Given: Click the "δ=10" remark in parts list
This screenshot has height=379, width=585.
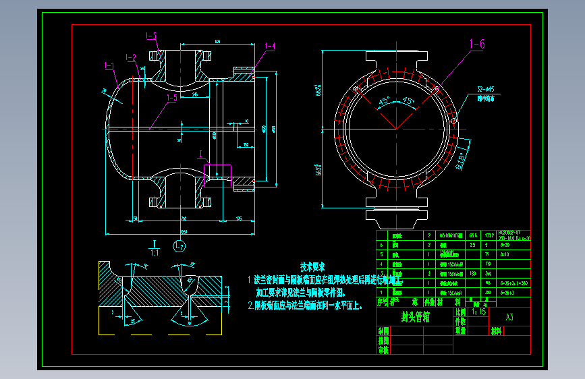Looking at the screenshot, I should [x=505, y=255].
